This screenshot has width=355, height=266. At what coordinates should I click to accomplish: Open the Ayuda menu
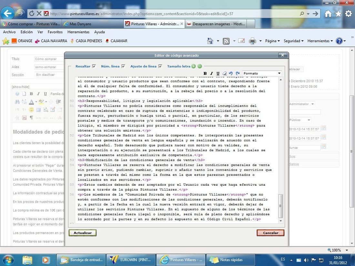coord(99,32)
